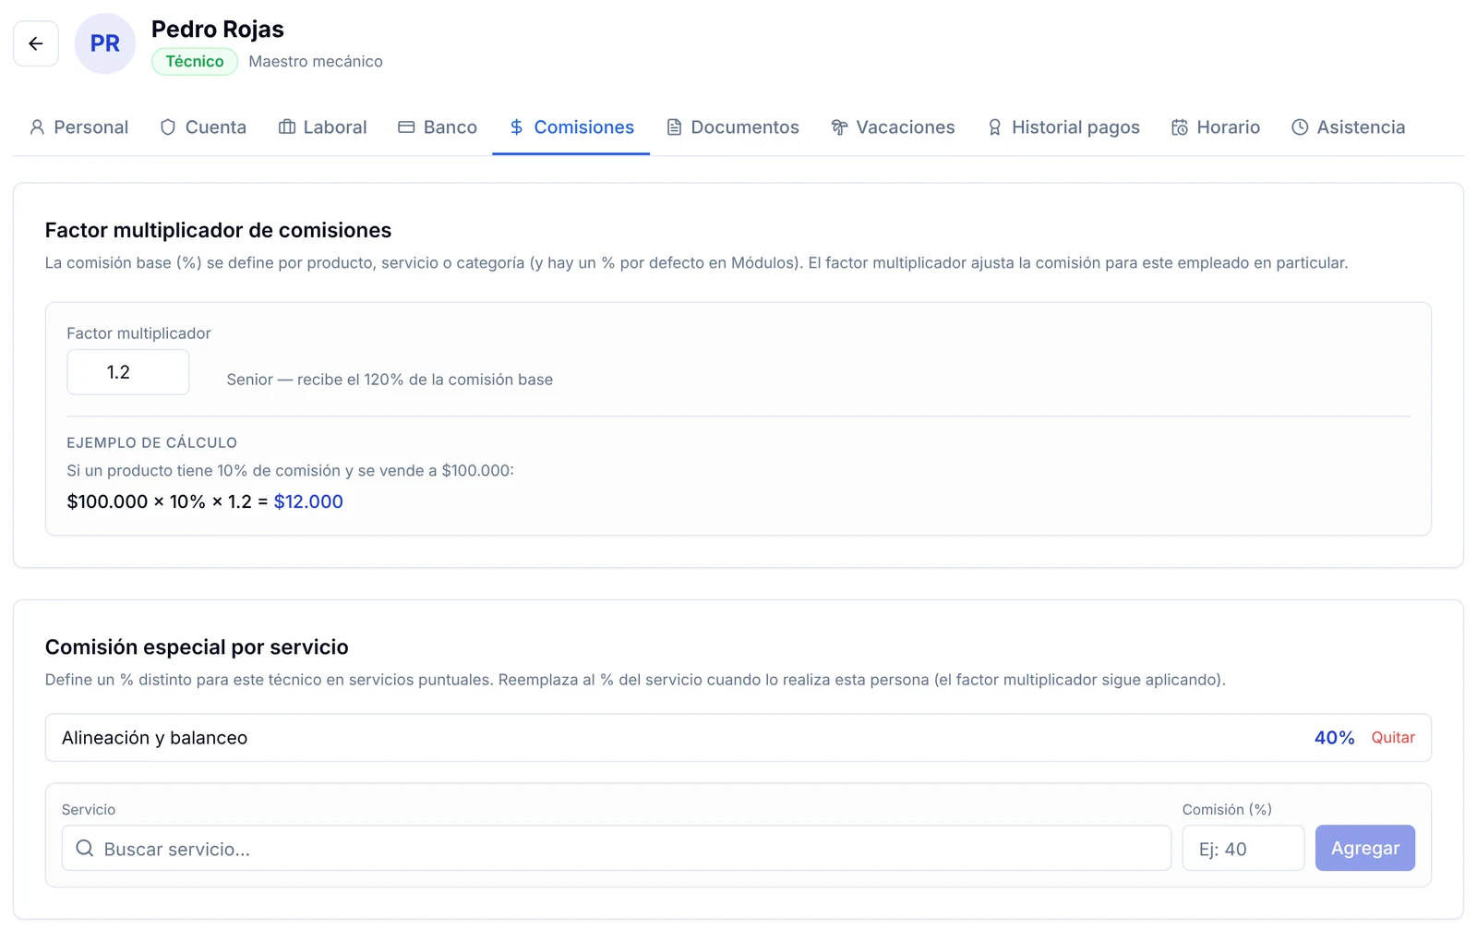Select the Horario tab
This screenshot has height=930, width=1477.
point(1216,127)
